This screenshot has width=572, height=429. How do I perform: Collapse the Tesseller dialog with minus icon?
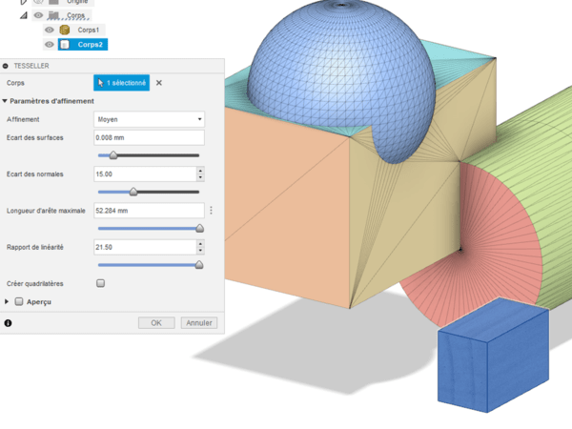(x=7, y=66)
